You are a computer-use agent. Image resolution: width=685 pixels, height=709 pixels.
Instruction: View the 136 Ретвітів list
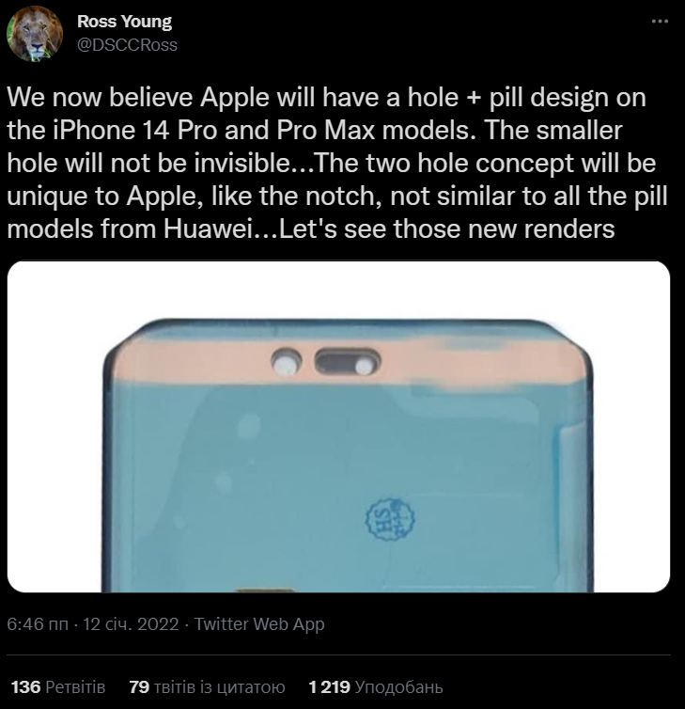coord(58,686)
